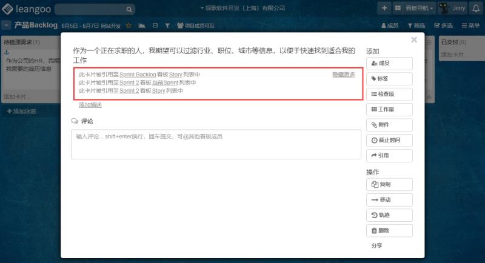This screenshot has width=485, height=263.
Task: Open the board chart statistics icon
Action: pos(142,25)
